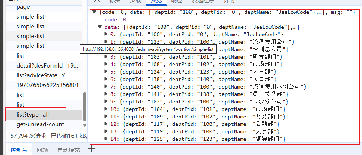Select the list?adviceState=Y request
This screenshot has width=362, height=155.
pyautogui.click(x=41, y=75)
